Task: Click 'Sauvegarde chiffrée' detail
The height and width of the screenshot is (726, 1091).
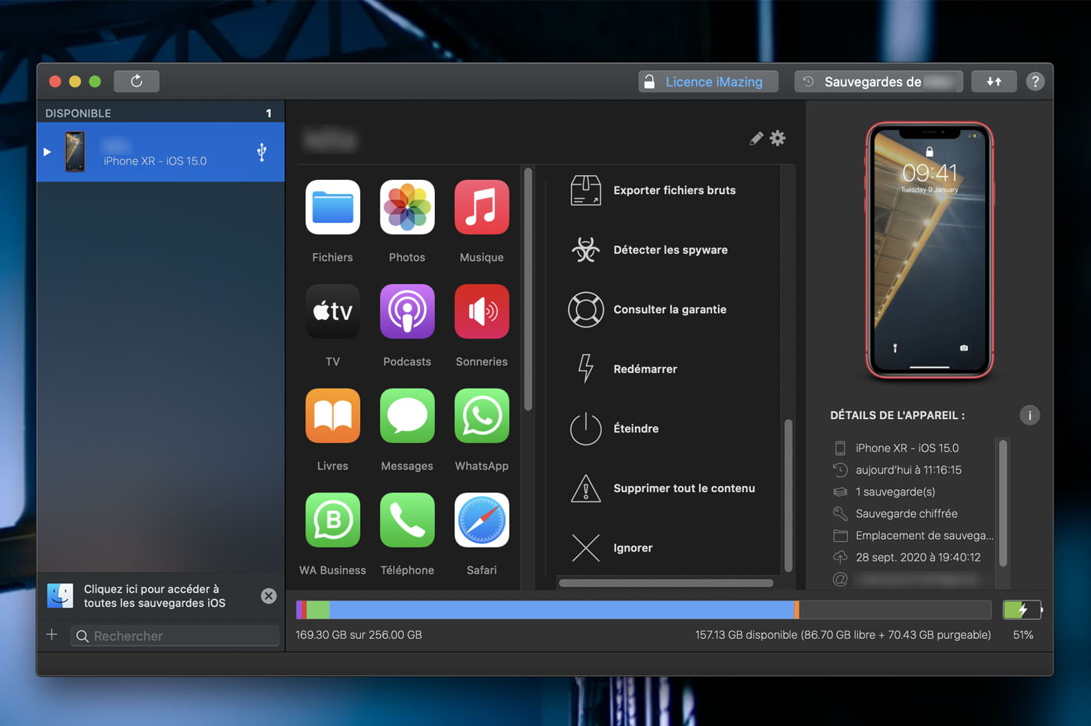Action: [906, 513]
